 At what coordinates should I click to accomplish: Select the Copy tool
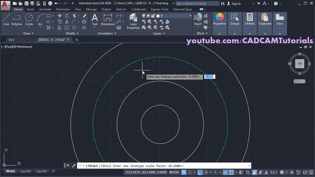pyautogui.click(x=60, y=22)
